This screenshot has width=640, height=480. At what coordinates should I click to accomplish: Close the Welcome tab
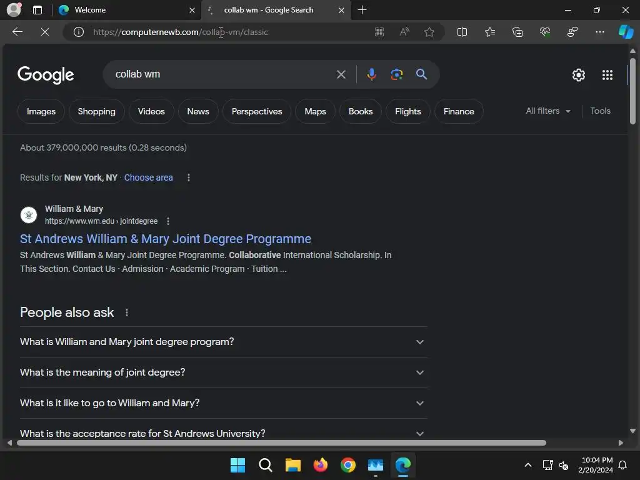[x=192, y=10]
